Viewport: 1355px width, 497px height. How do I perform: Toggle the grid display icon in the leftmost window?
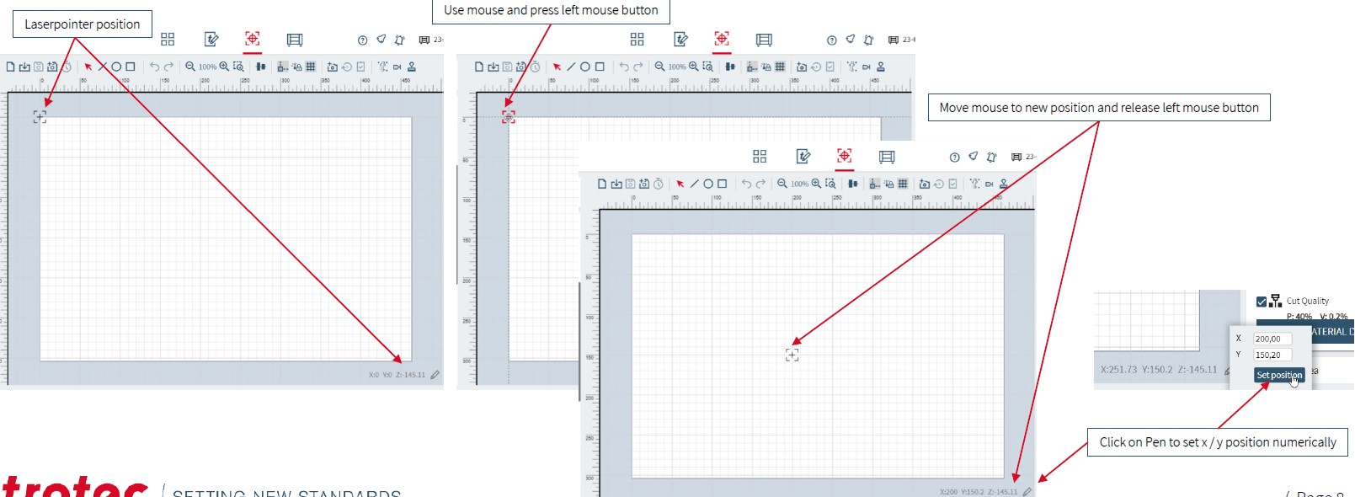tap(311, 67)
